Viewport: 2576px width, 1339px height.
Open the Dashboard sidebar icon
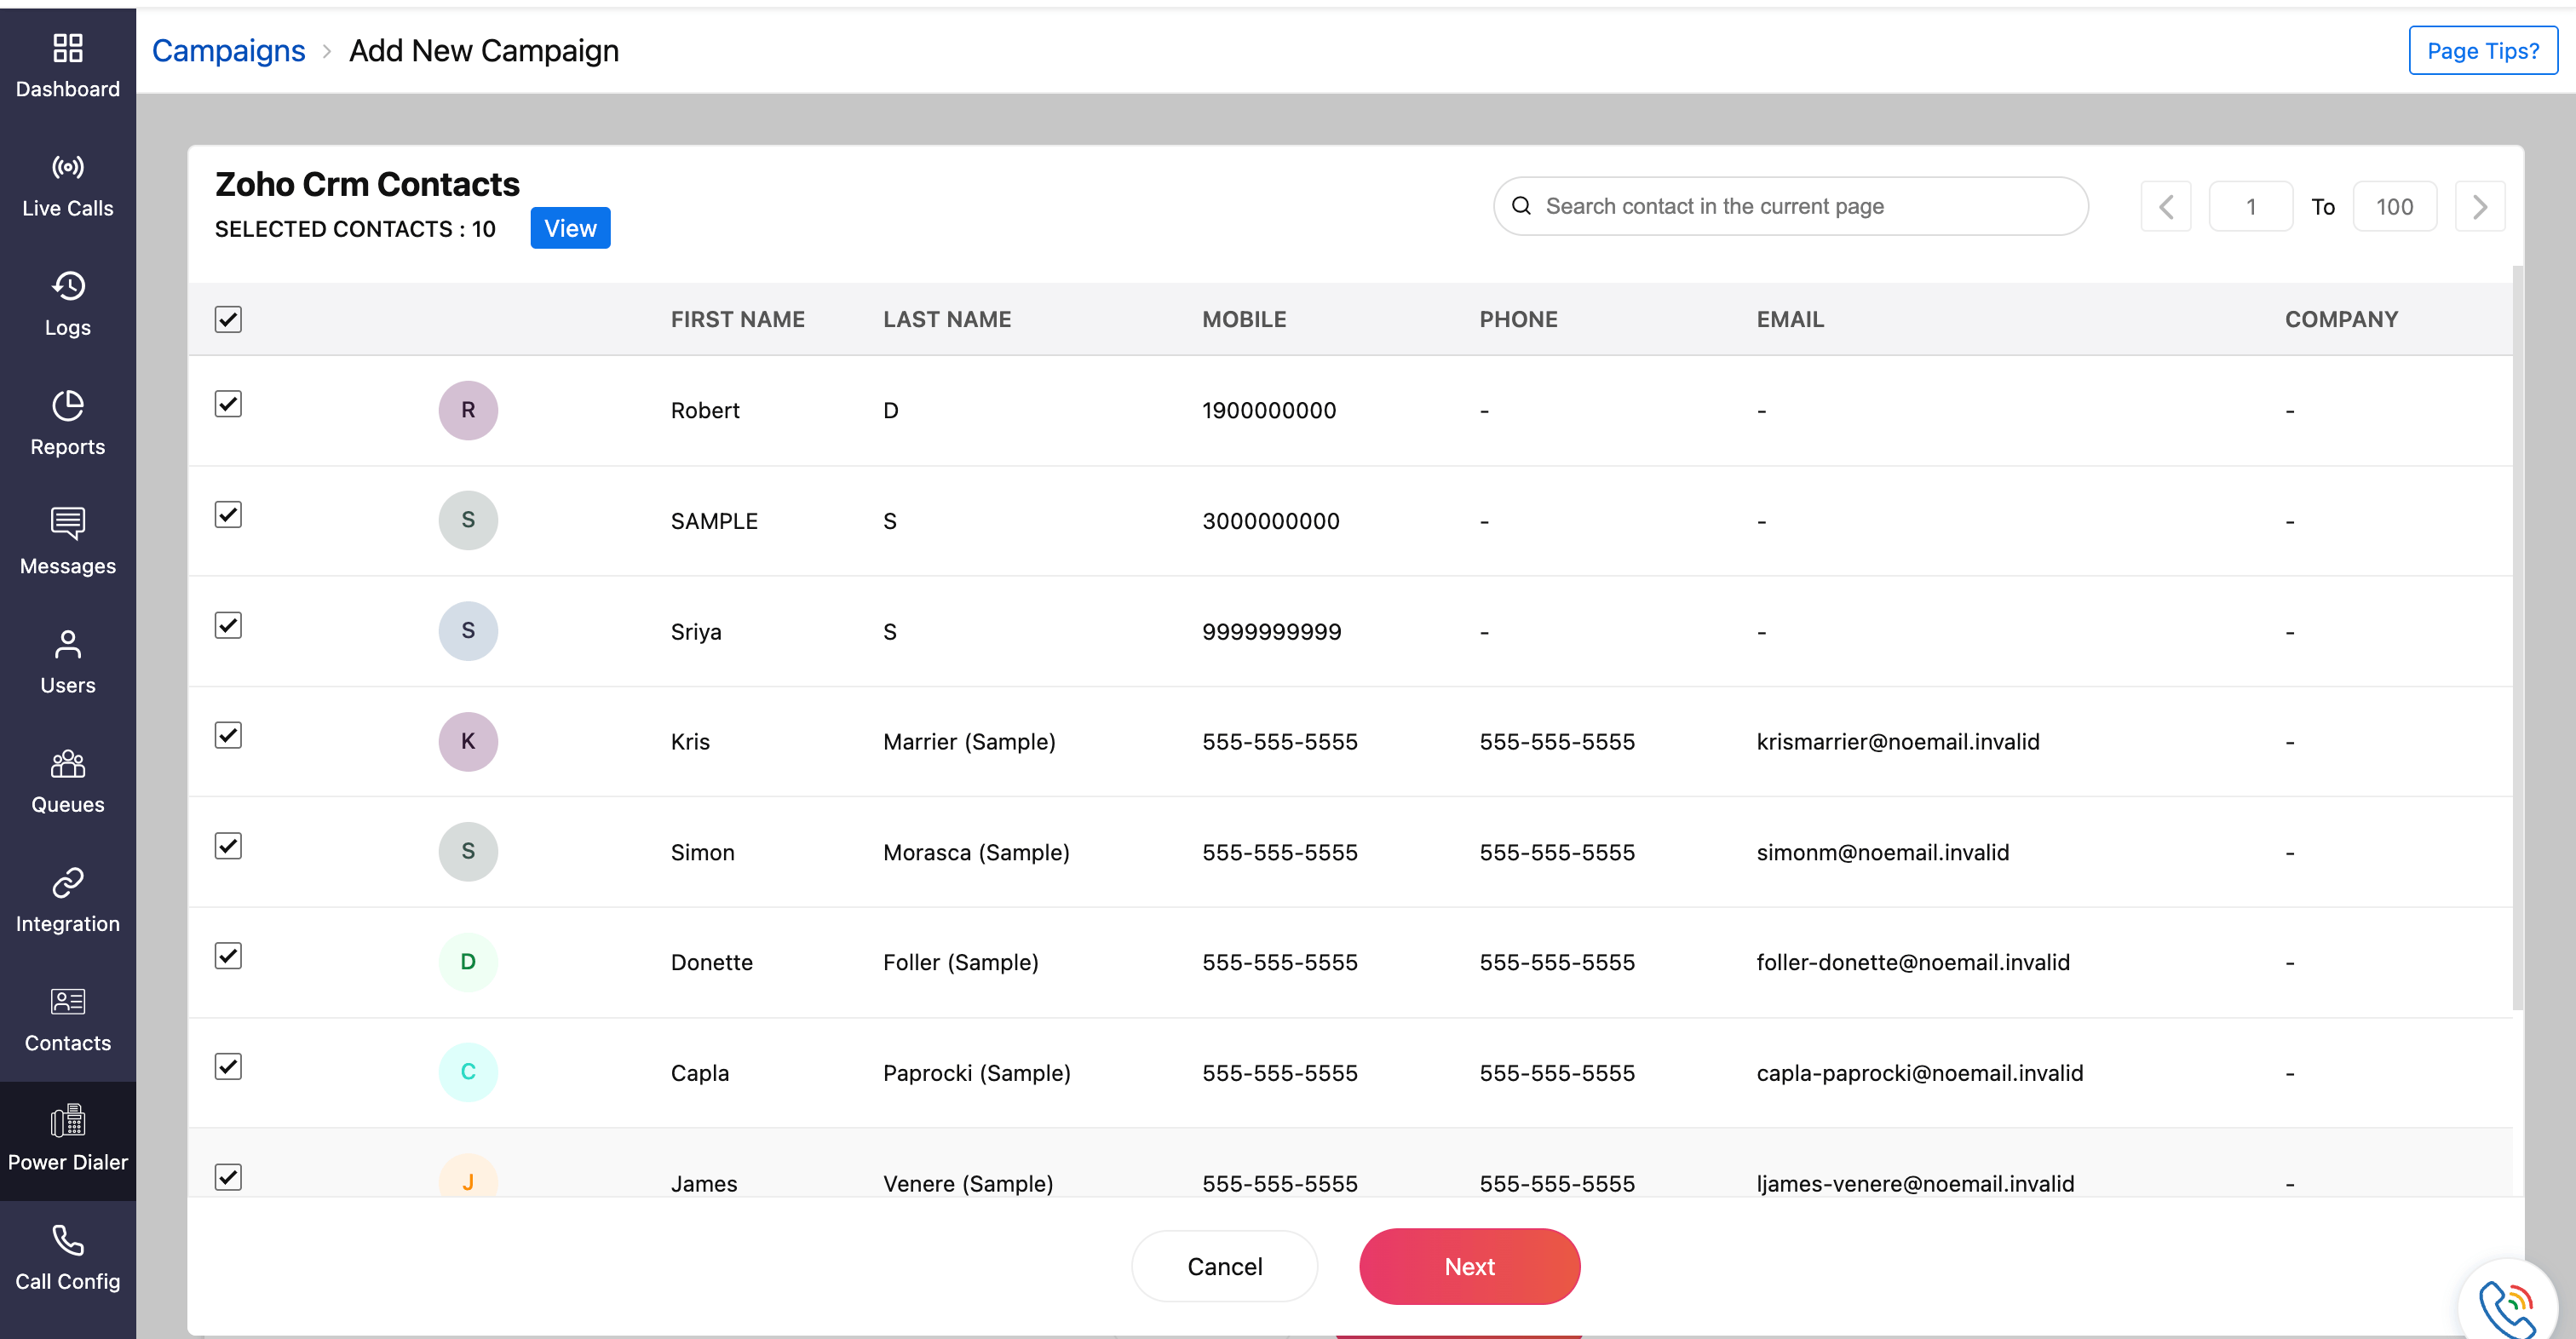pos(67,49)
